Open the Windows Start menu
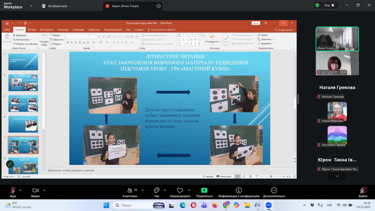Image resolution: width=375 pixels, height=211 pixels. [x=106, y=205]
